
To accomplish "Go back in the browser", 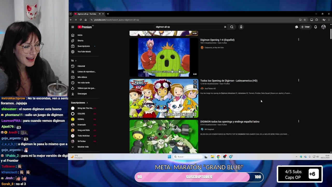I will coord(71,20).
